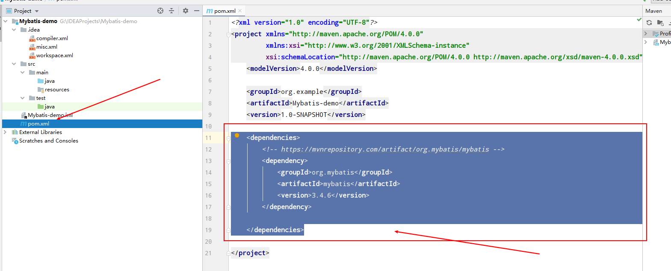Select External Libraries label
The width and height of the screenshot is (671, 271).
pos(41,132)
